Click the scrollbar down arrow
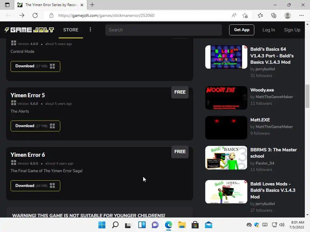The height and width of the screenshot is (232, 310). point(307,215)
